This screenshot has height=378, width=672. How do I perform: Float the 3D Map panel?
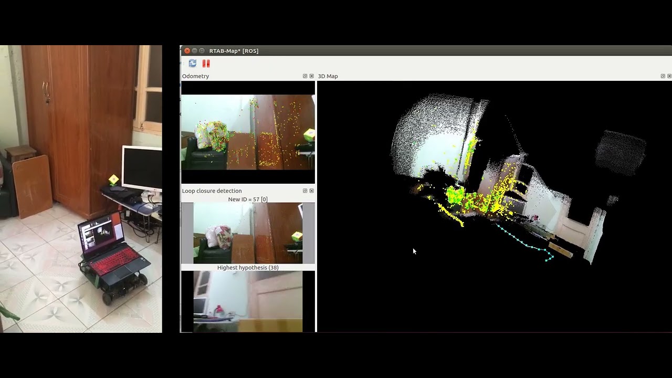[x=663, y=76]
